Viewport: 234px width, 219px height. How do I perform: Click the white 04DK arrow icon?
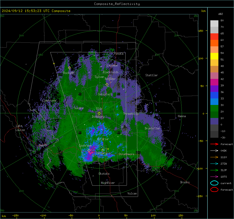click(x=214, y=151)
